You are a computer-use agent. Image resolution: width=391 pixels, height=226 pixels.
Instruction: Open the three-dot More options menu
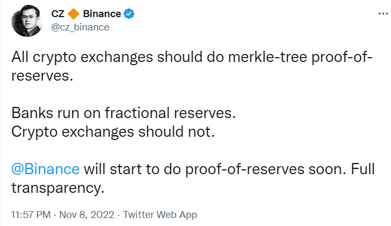[382, 13]
